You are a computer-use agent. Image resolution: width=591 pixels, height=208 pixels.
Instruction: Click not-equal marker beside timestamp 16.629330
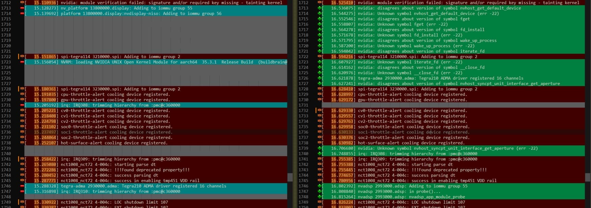[x=319, y=111]
